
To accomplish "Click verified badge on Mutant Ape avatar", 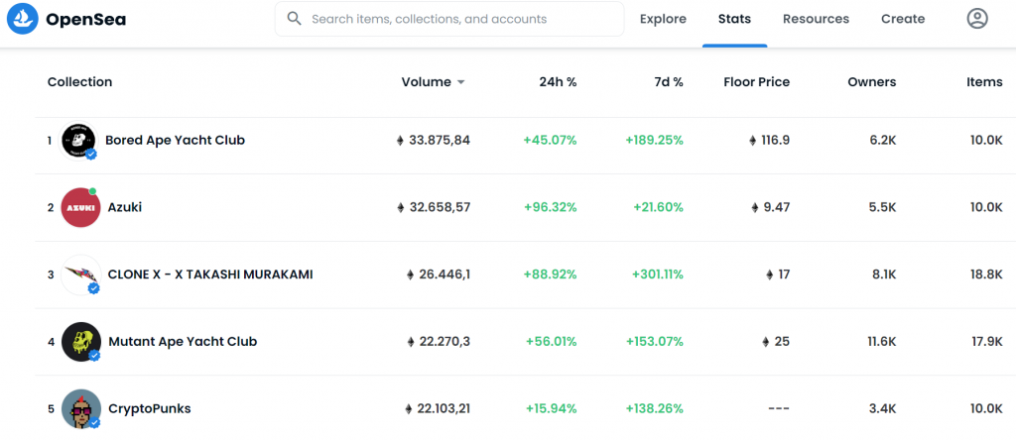I will [94, 355].
